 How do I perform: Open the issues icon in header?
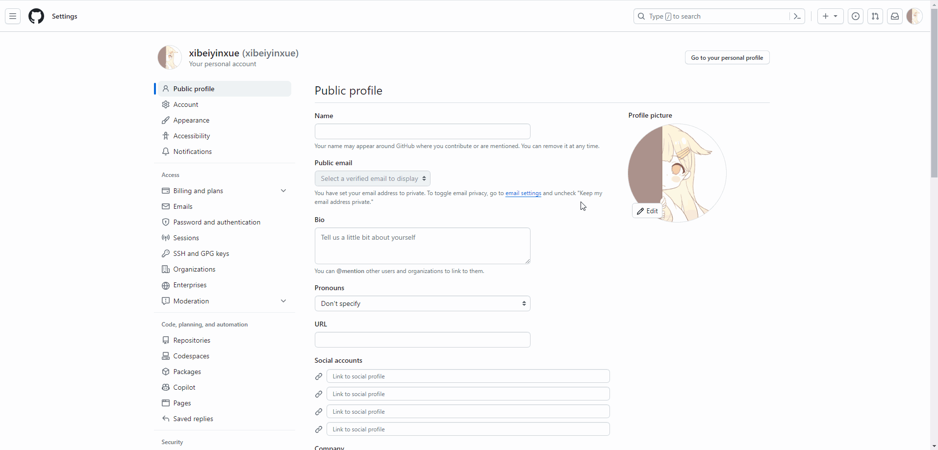[x=856, y=16]
